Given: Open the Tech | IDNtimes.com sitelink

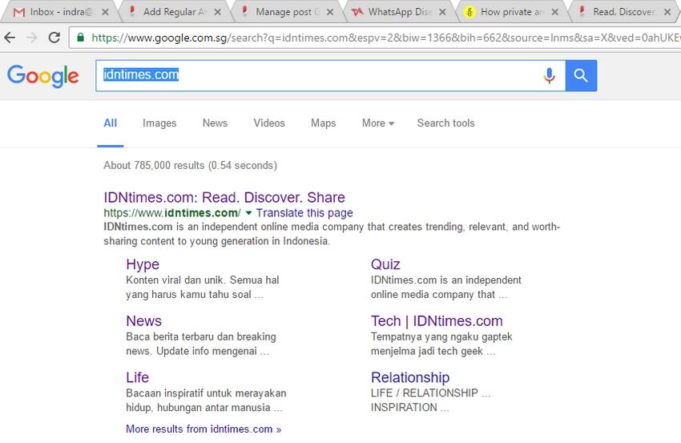Looking at the screenshot, I should (437, 321).
